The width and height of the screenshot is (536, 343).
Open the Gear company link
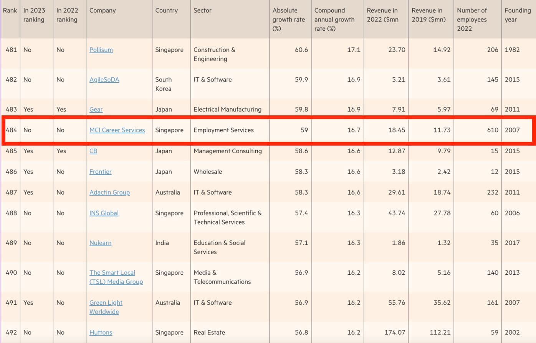96,110
